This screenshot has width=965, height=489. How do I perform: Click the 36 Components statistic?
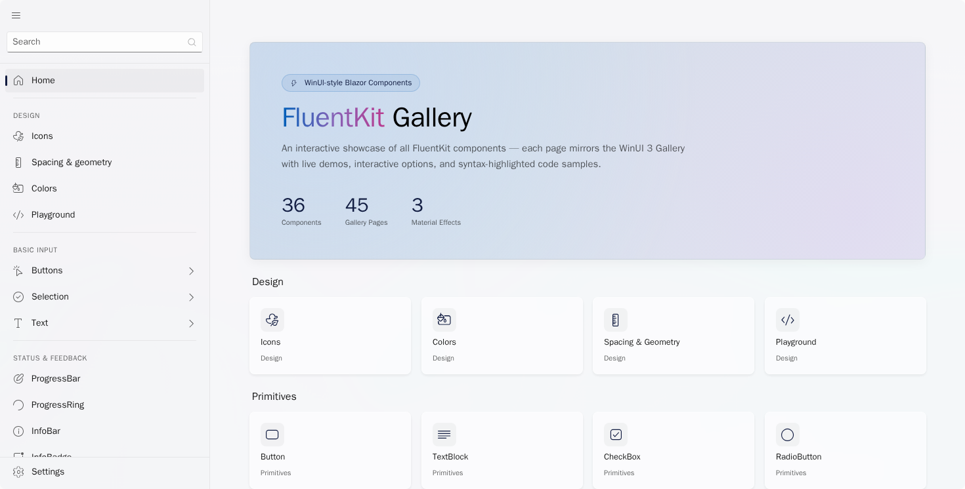(x=301, y=212)
